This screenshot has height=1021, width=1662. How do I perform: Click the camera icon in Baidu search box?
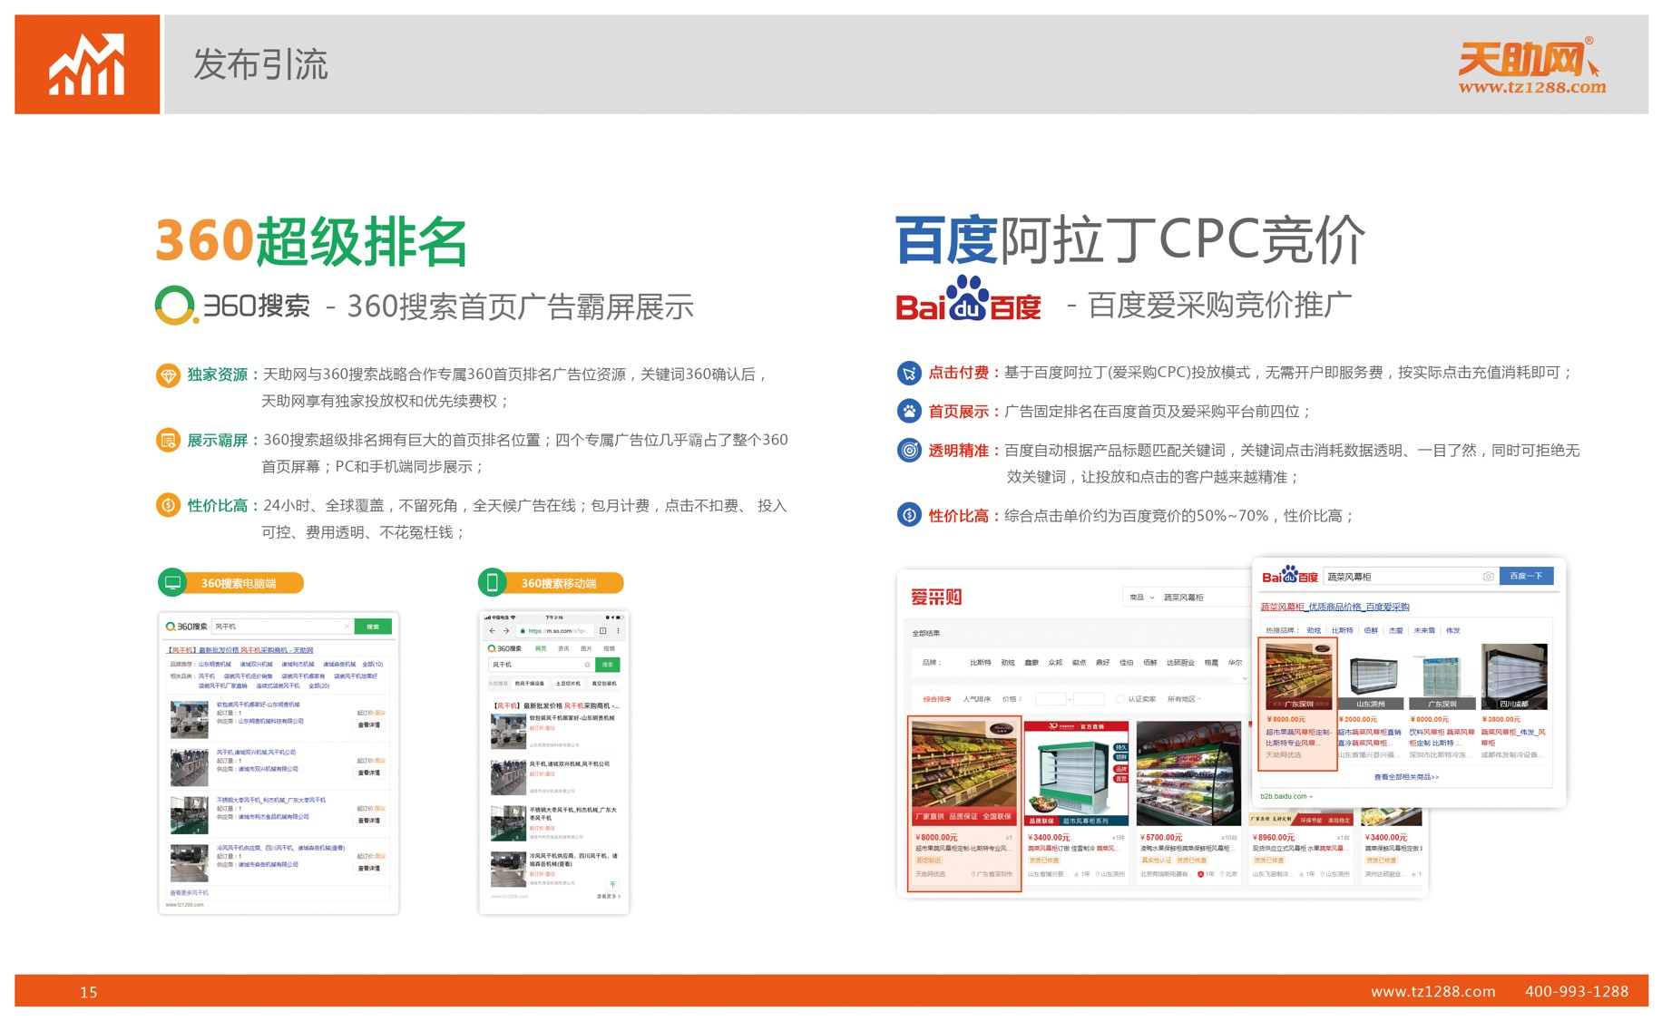click(x=1488, y=576)
